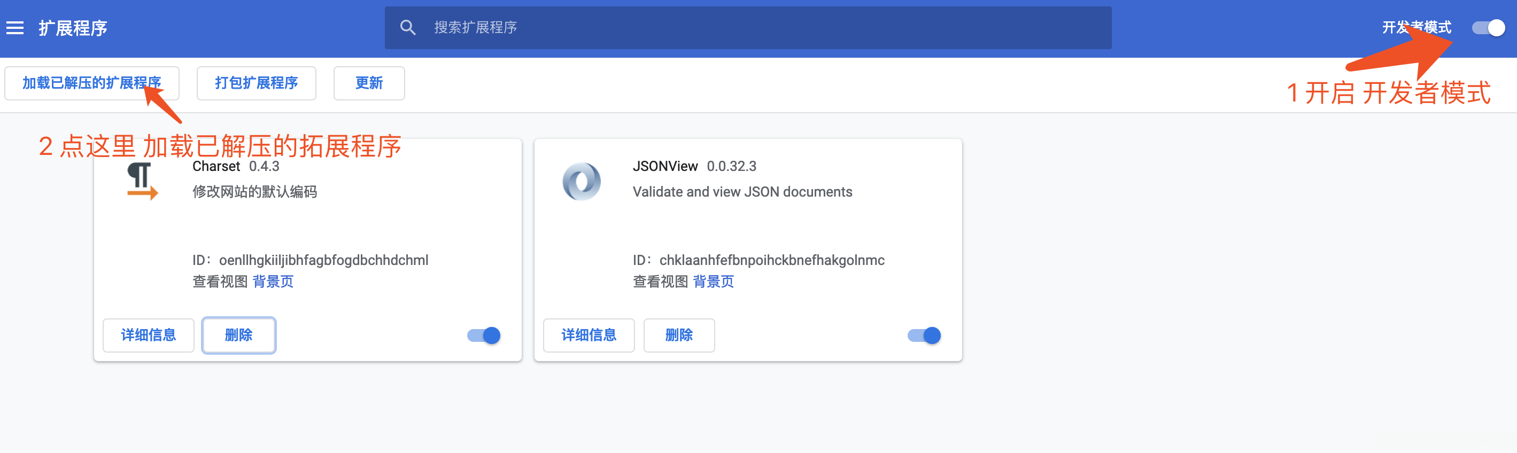Click Charset version 0.4.3
This screenshot has width=1517, height=453.
coord(265,167)
